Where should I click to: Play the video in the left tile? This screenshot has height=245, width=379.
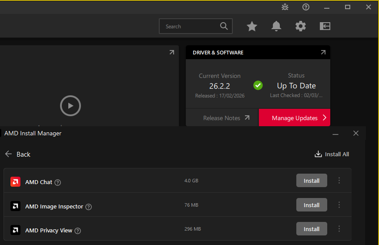[70, 106]
